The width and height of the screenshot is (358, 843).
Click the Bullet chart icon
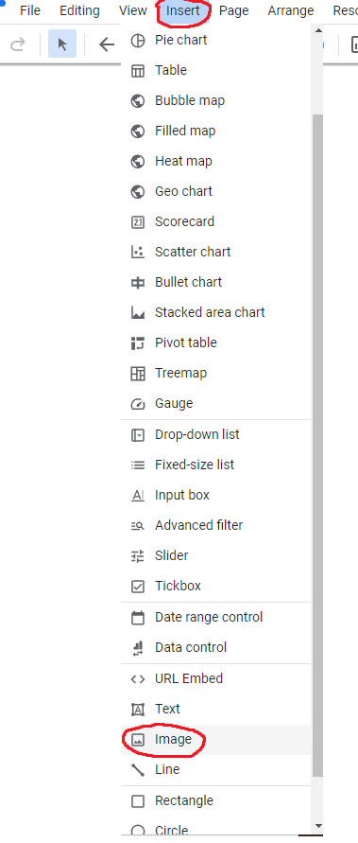(138, 282)
